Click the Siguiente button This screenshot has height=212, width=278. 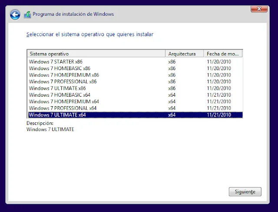click(245, 192)
